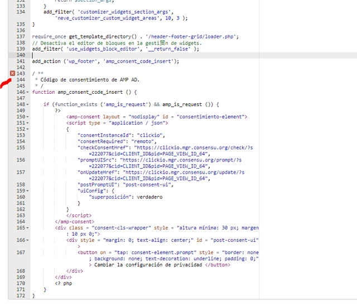Click the function_exists call on line 148
This screenshot has height=306, width=357.
[76, 104]
